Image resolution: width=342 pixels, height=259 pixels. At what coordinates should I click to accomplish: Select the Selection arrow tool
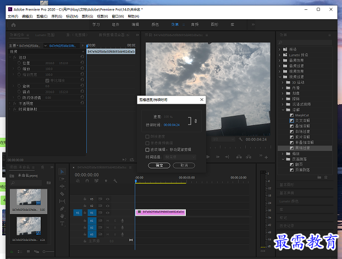(62, 172)
